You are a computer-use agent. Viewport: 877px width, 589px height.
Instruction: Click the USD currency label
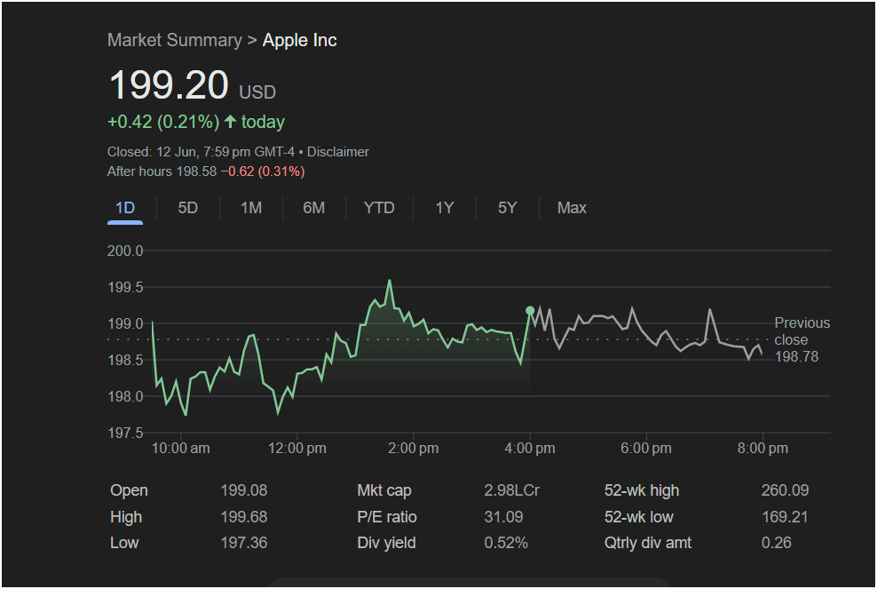coord(257,92)
